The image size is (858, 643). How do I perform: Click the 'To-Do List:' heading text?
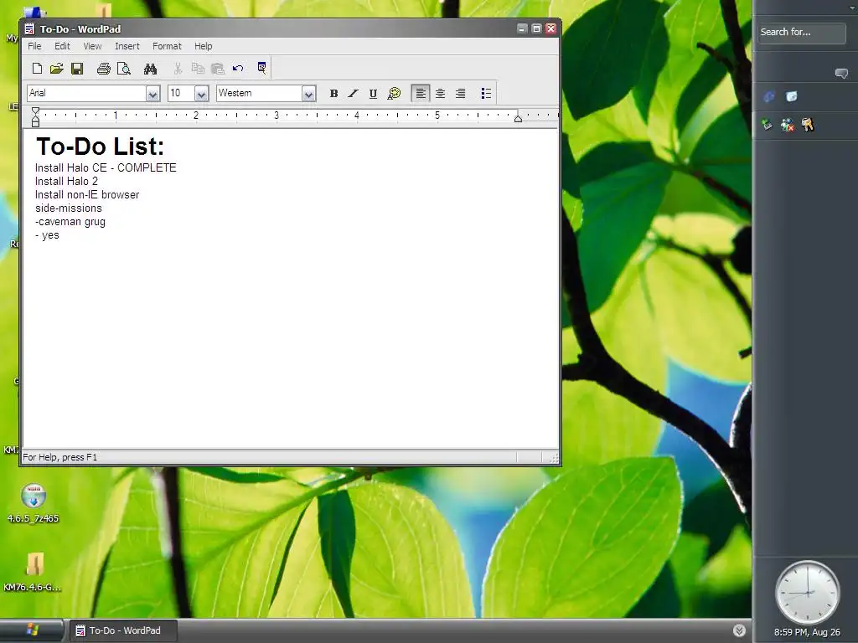pyautogui.click(x=101, y=147)
